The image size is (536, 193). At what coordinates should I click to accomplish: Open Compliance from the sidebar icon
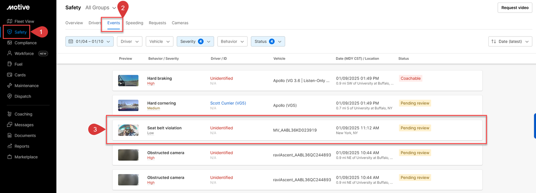click(x=10, y=43)
